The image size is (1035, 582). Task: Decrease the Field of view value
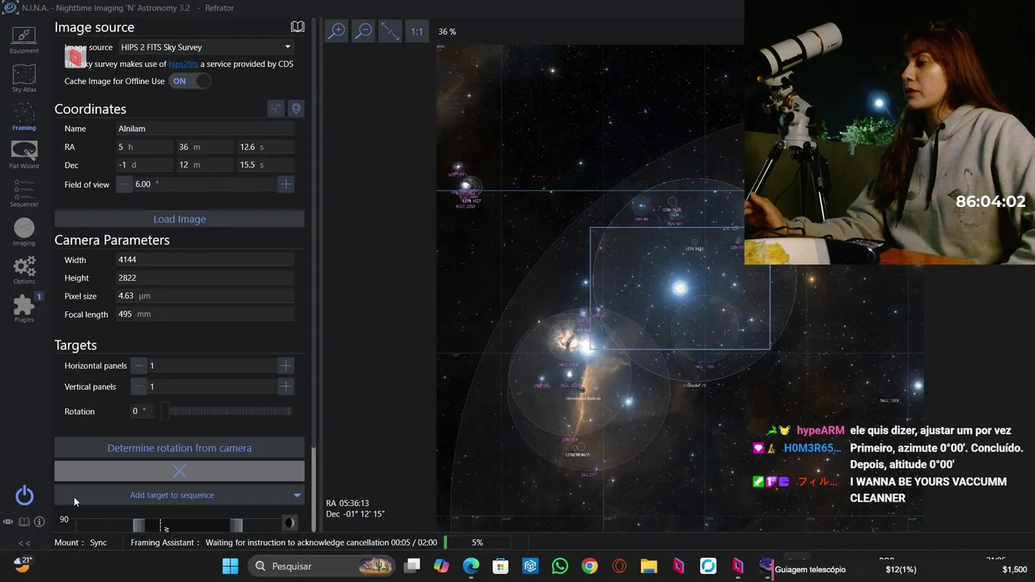point(125,184)
